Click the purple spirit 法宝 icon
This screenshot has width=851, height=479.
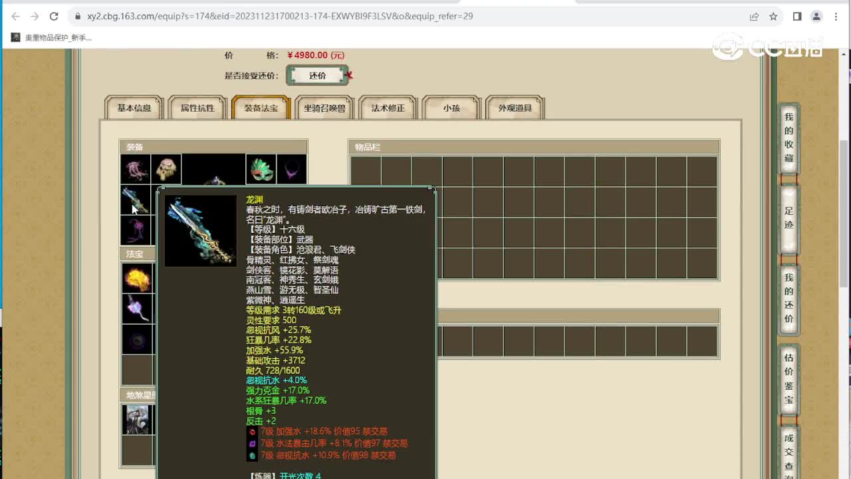[138, 309]
